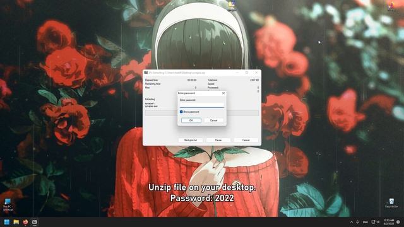404x227 pixels.
Task: Open the clock and date flyout
Action: click(389, 222)
